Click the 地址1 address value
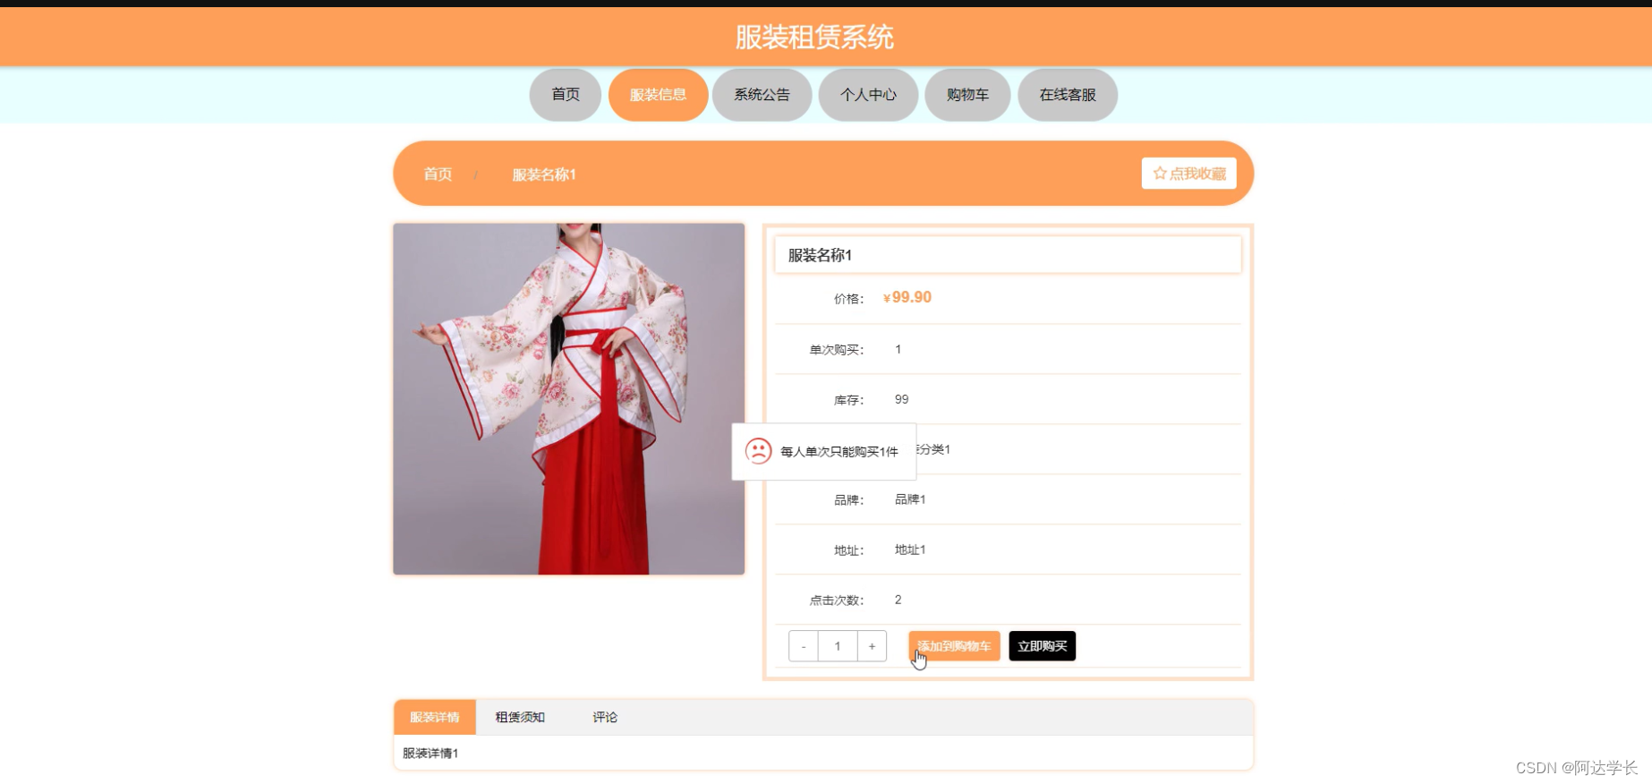Image resolution: width=1652 pixels, height=784 pixels. click(910, 550)
